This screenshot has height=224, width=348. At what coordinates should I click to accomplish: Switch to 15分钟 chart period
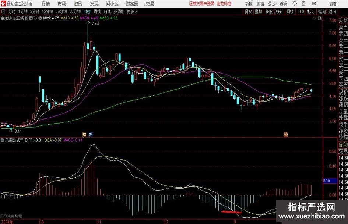click(x=47, y=11)
